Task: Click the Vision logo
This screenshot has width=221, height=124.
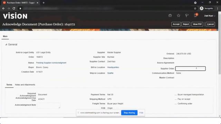Action: 15,16
